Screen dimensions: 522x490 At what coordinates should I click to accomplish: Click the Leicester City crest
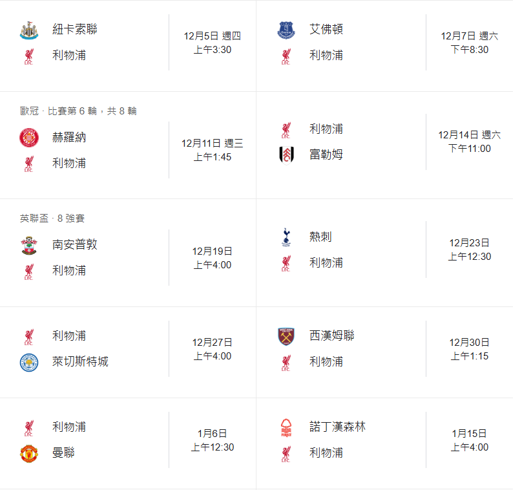tap(29, 362)
